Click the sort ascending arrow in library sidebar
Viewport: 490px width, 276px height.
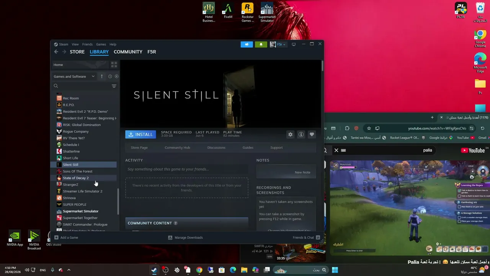pos(102,76)
